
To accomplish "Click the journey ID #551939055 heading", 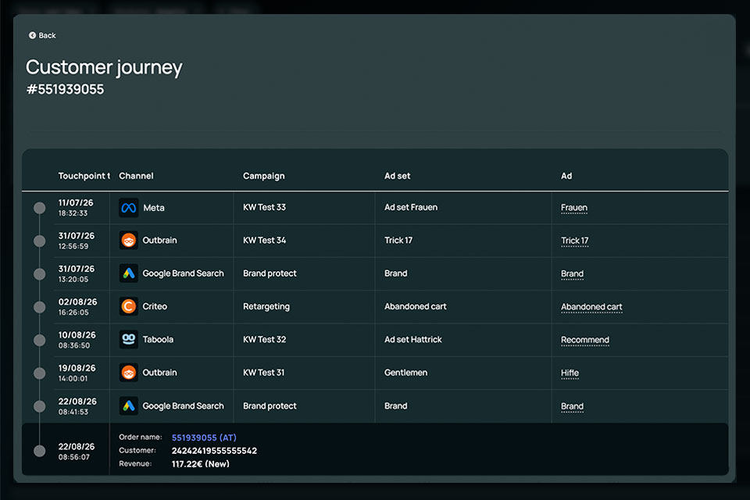I will [65, 90].
